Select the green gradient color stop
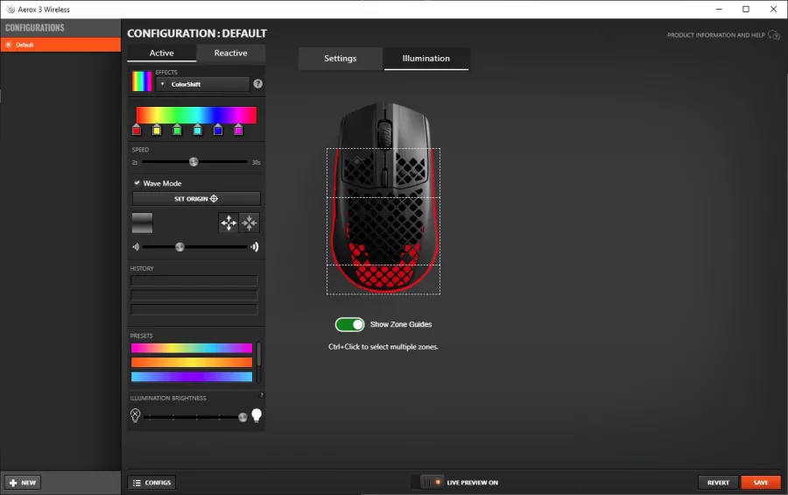This screenshot has width=788, height=495. coord(177,131)
